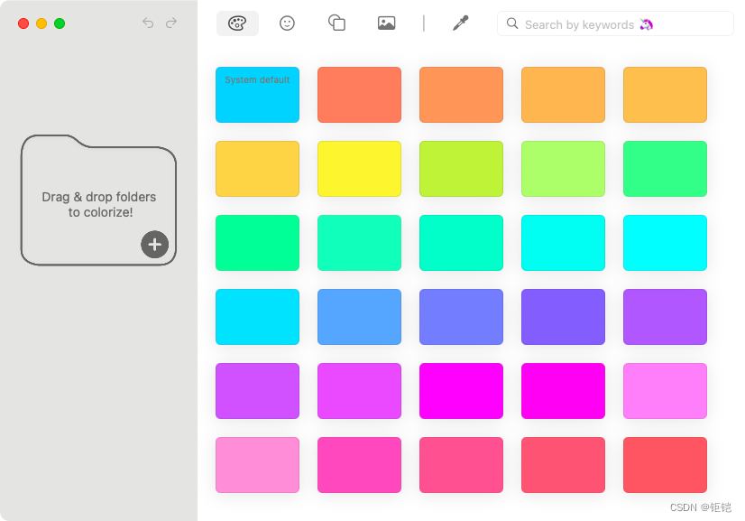Select the System default swatch
This screenshot has height=521, width=745.
tap(257, 95)
